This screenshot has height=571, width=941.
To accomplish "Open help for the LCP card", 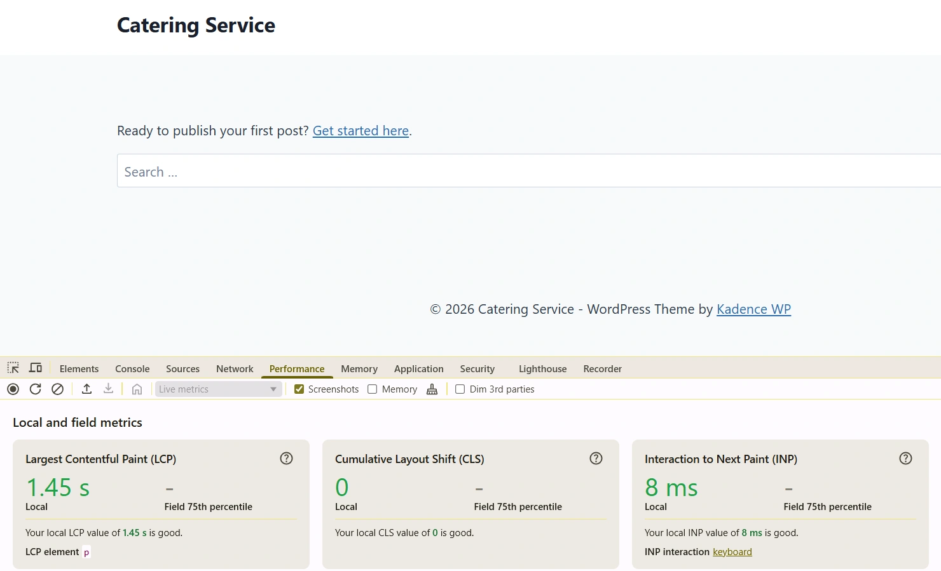I will 287,459.
